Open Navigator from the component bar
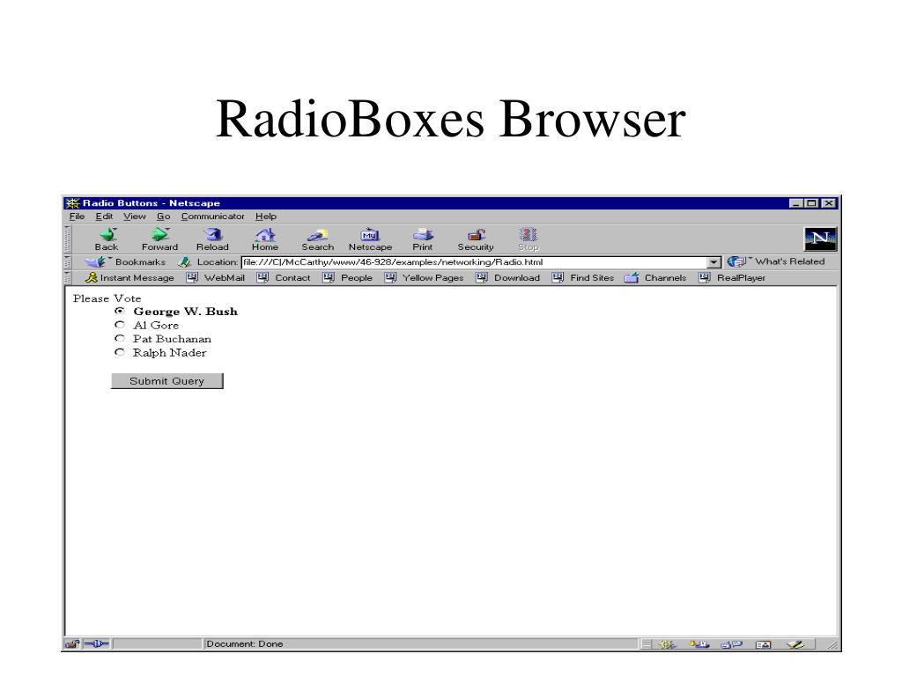The image size is (902, 676). (668, 644)
